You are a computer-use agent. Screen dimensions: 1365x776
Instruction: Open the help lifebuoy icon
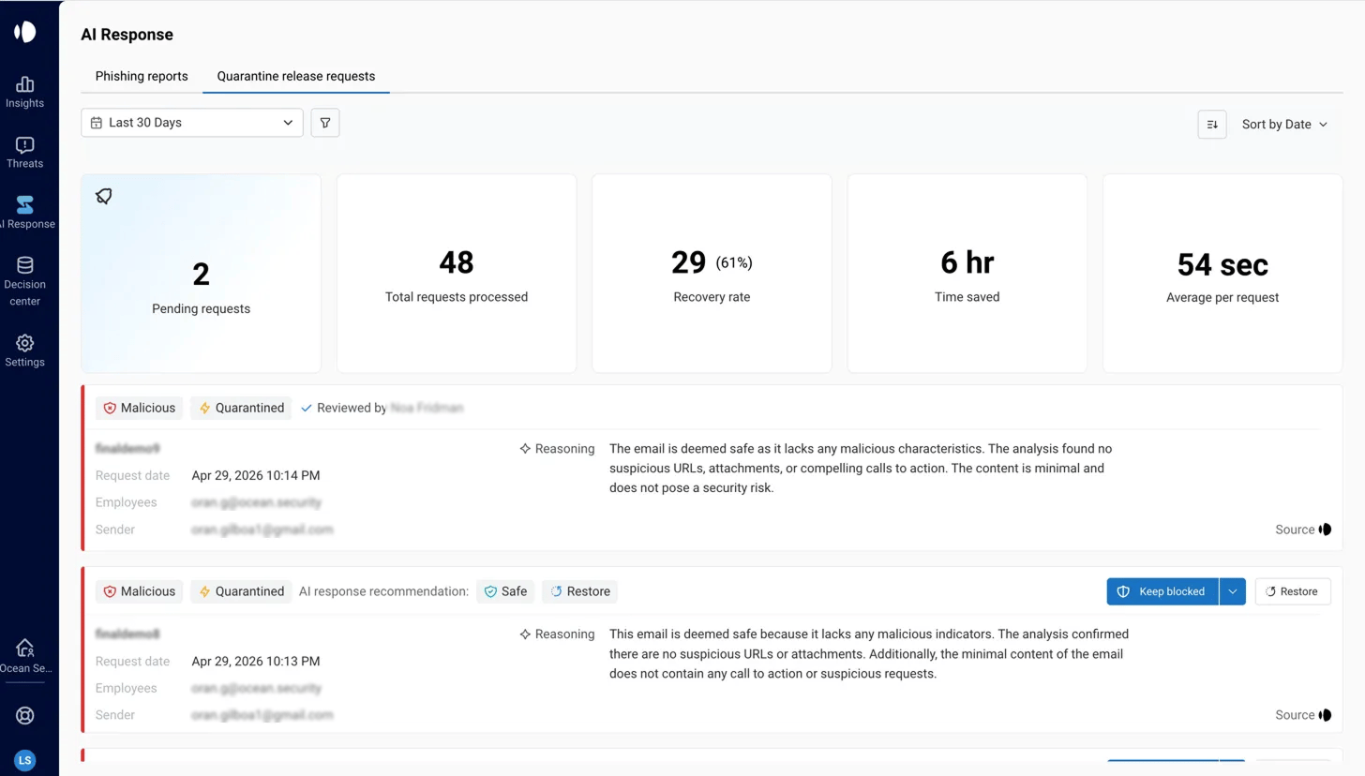pos(25,715)
